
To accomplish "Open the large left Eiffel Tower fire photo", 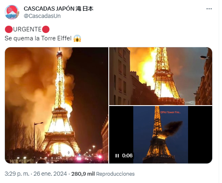I will click(57, 105).
